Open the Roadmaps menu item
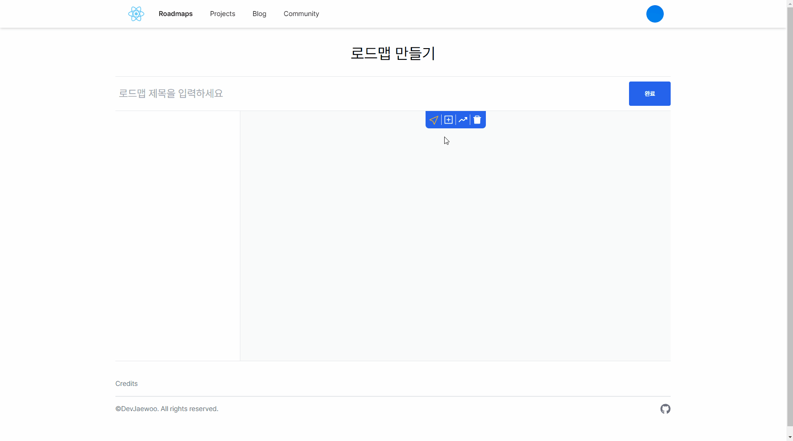 click(175, 13)
